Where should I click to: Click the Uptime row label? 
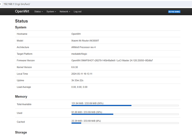tap(20, 80)
